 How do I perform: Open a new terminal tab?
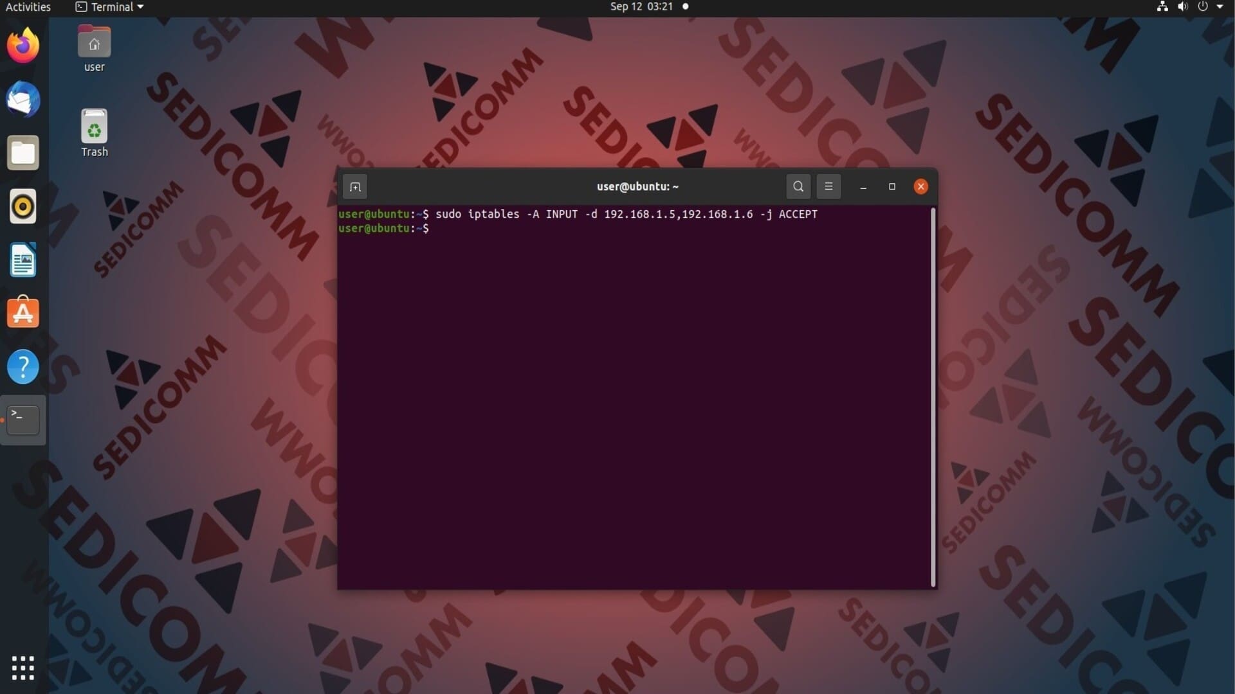click(x=355, y=187)
